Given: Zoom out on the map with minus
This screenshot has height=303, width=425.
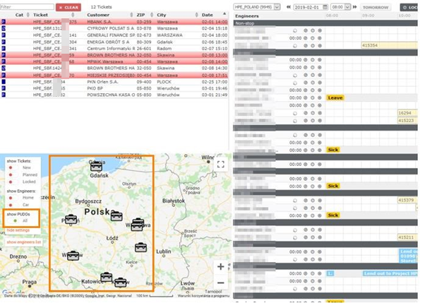Looking at the screenshot, I should click(x=221, y=283).
